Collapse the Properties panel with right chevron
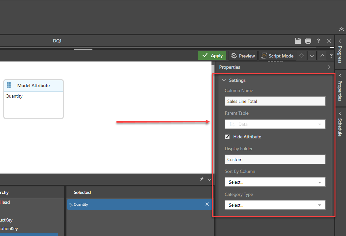Image resolution: width=346 pixels, height=236 pixels. pyautogui.click(x=329, y=67)
